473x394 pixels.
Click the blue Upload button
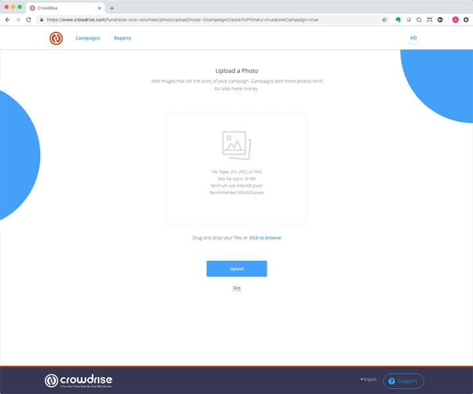(x=236, y=269)
